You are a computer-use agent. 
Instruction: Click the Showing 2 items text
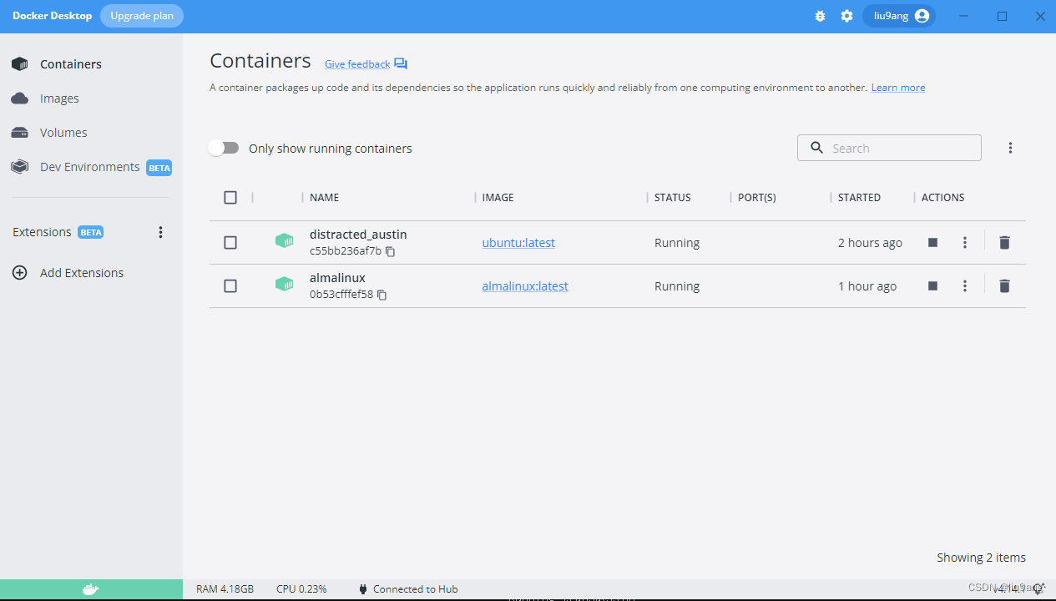981,558
